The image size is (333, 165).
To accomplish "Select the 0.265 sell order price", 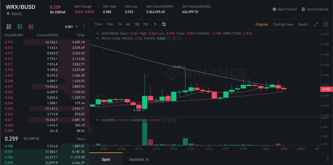I will pos(9,97).
